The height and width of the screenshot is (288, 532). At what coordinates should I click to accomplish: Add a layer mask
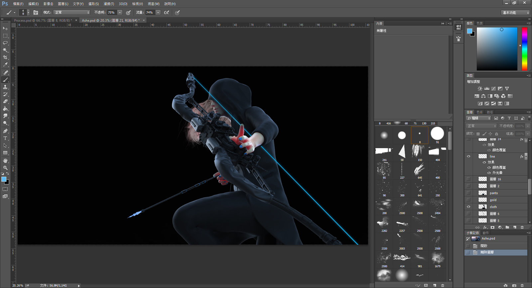[492, 227]
